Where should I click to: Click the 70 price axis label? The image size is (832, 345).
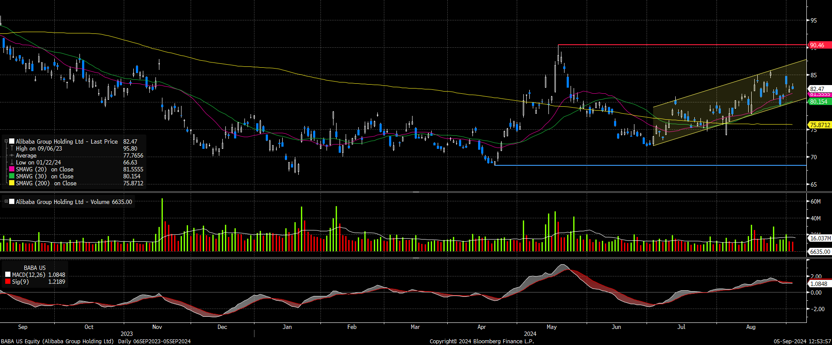click(x=813, y=157)
